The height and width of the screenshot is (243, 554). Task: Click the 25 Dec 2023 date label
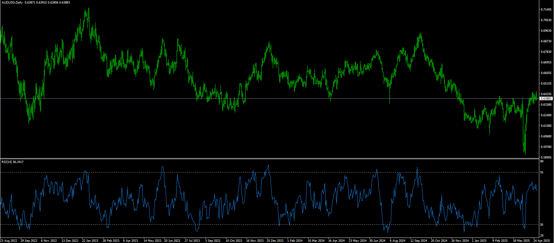tap(275, 240)
